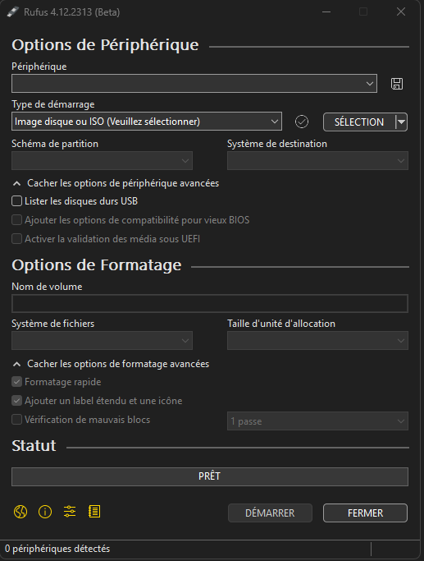Open the Schéma de partition dropdown

[103, 161]
